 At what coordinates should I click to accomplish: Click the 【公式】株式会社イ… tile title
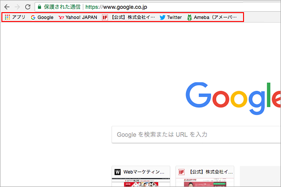pos(211,172)
